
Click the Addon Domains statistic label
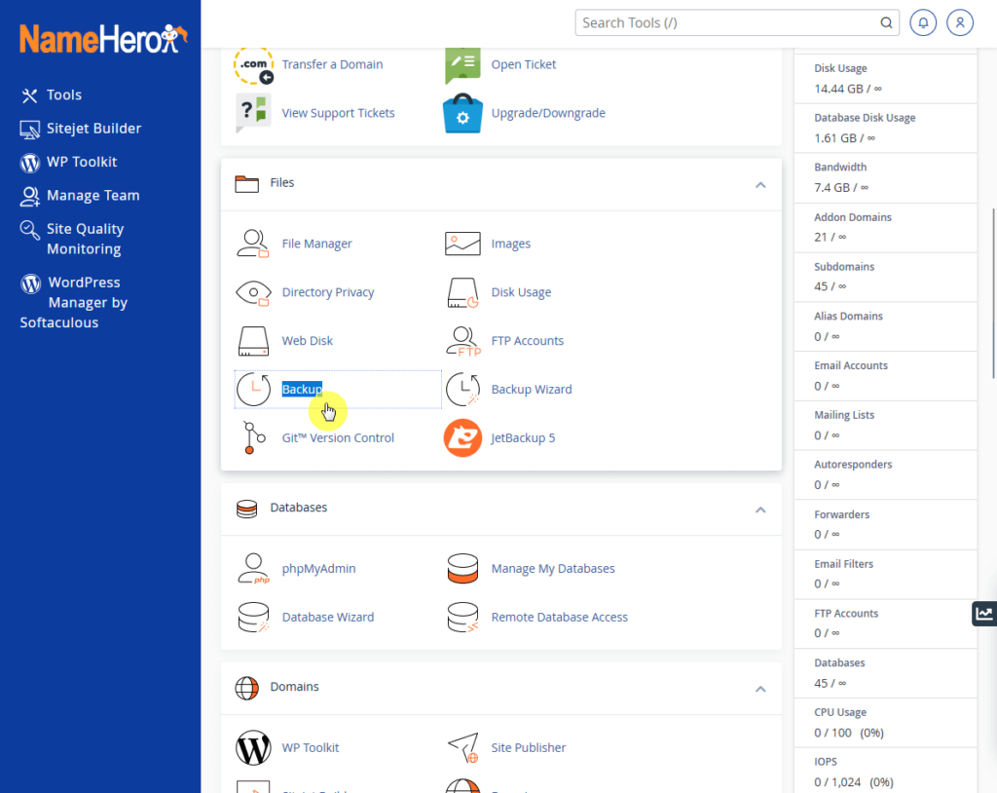(x=853, y=217)
